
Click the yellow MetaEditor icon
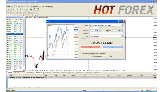tap(40, 6)
